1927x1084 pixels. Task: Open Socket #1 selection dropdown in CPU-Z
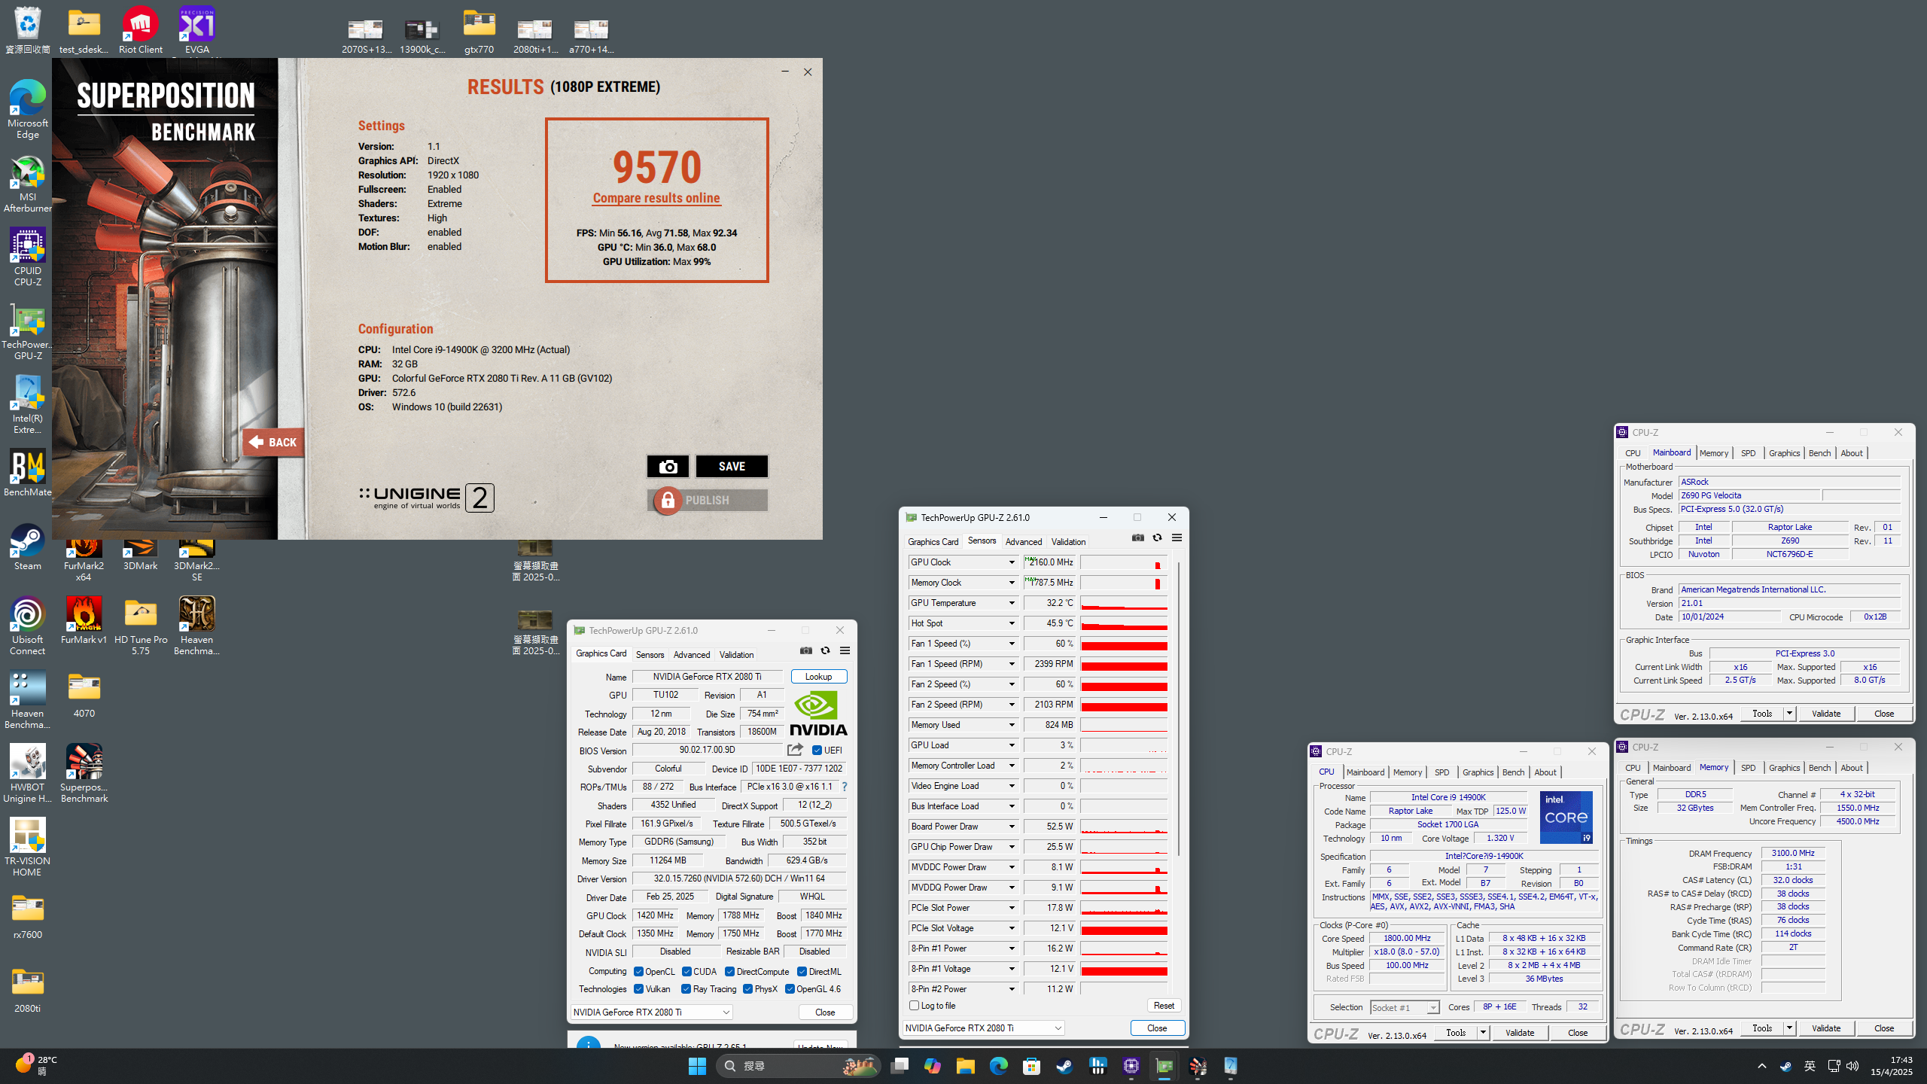click(1405, 1007)
